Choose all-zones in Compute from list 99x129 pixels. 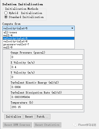point(39,32)
